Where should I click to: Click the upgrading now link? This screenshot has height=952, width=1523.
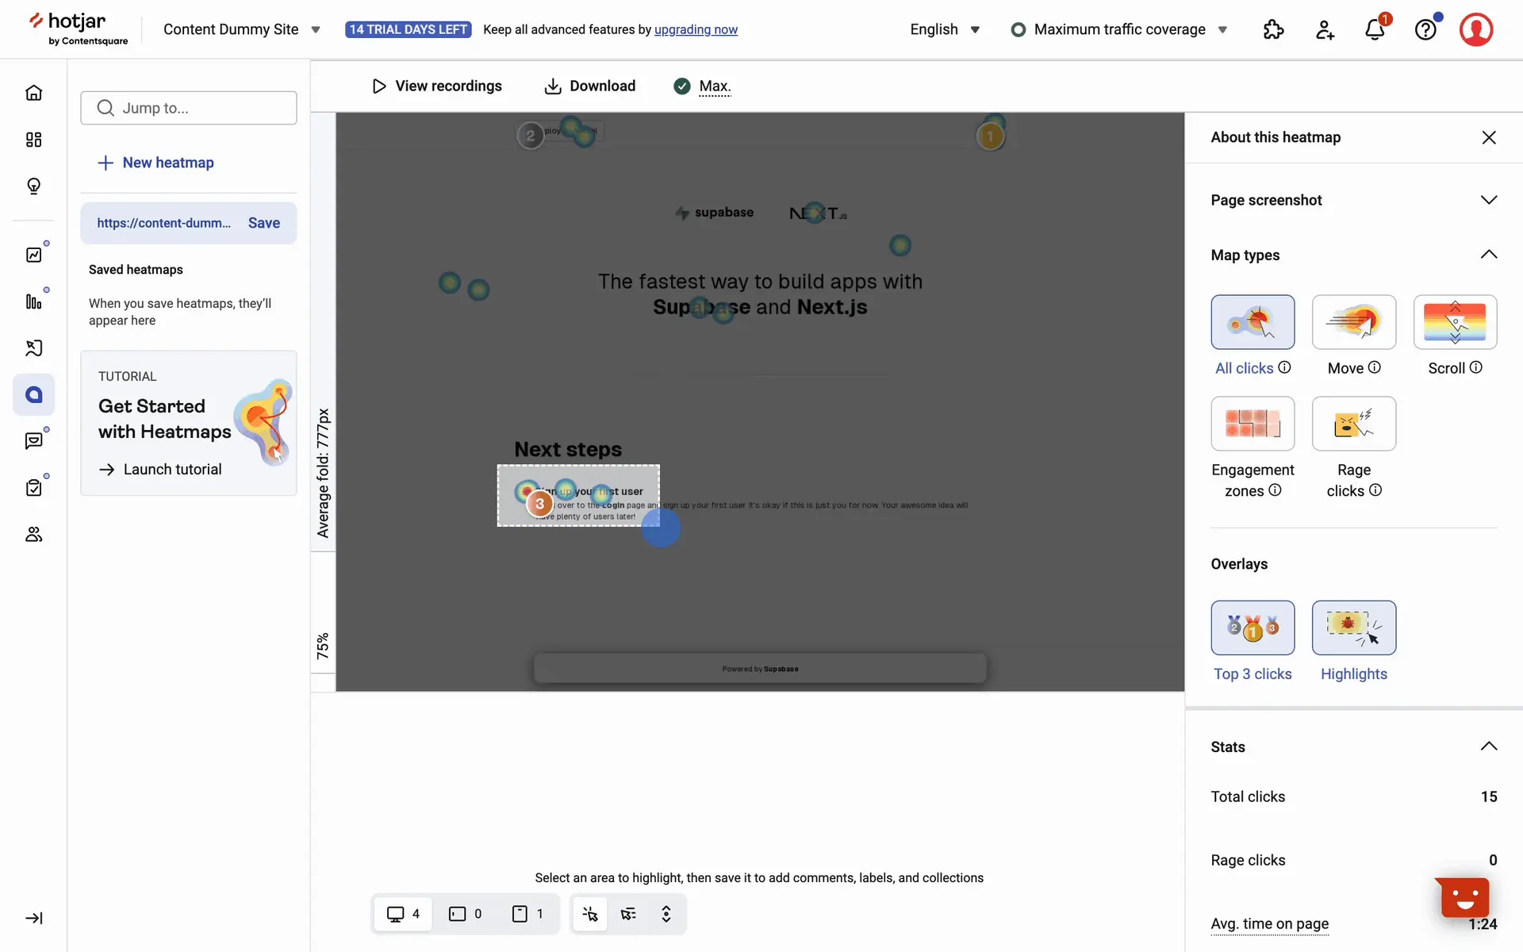(696, 29)
